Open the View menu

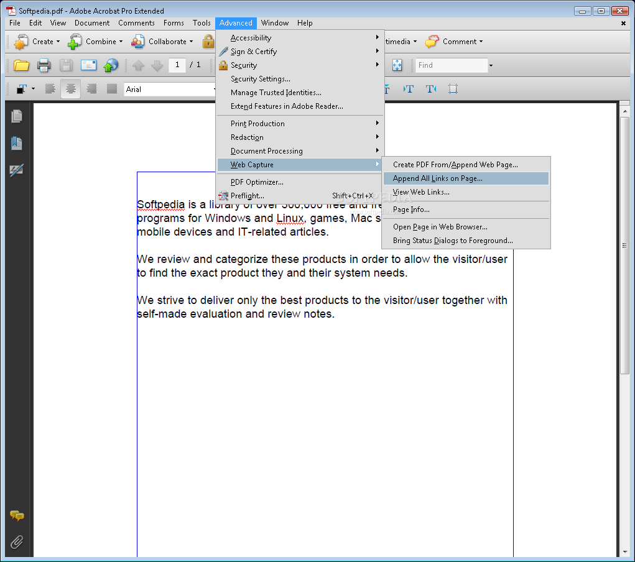[58, 23]
